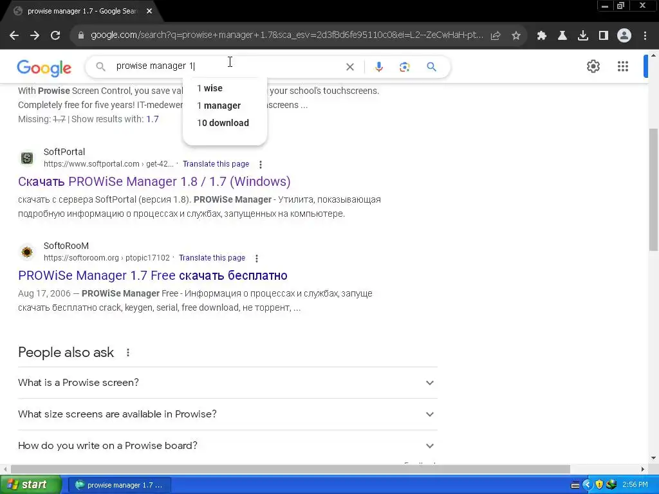The height and width of the screenshot is (494, 659).
Task: Open the Windows start menu
Action: (x=30, y=485)
